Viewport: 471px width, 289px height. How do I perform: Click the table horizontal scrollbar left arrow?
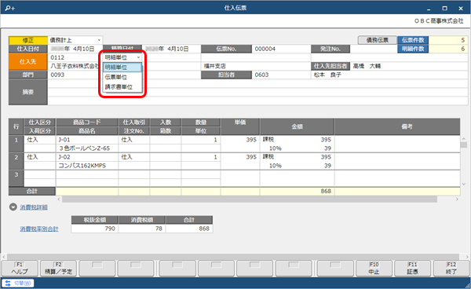pyautogui.click(x=59, y=199)
